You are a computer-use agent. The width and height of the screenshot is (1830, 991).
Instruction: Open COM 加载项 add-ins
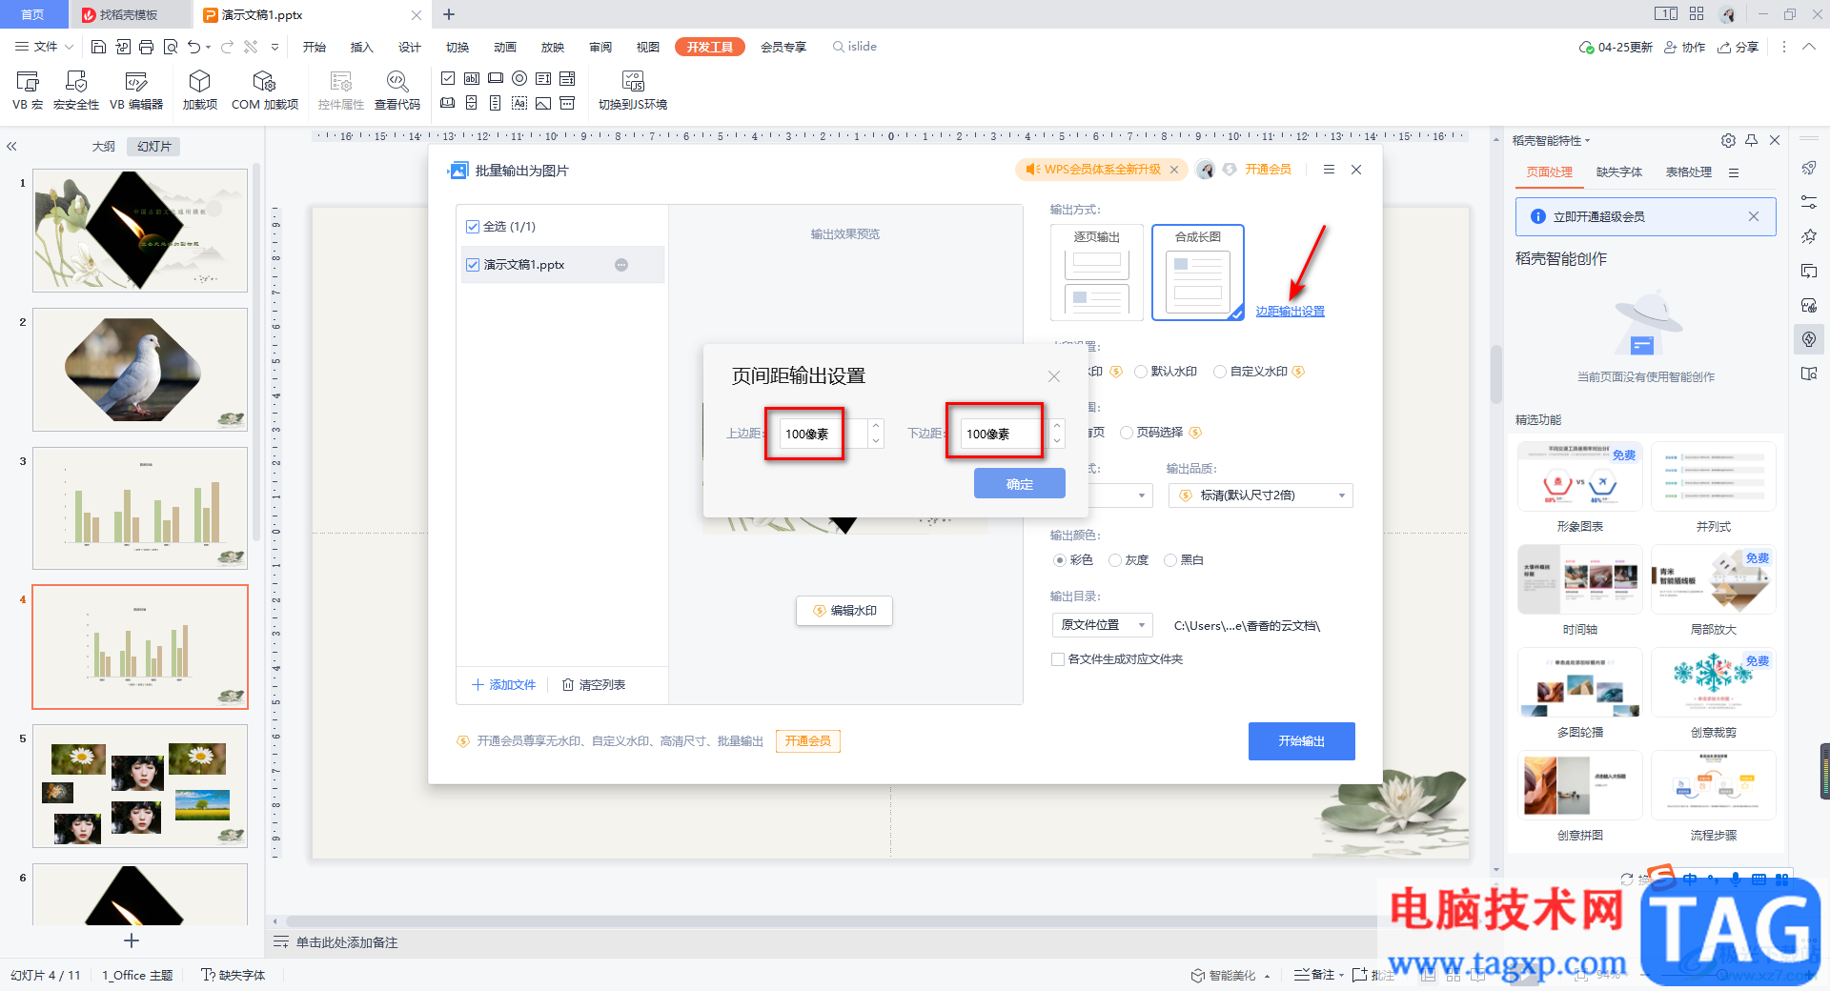point(265,90)
